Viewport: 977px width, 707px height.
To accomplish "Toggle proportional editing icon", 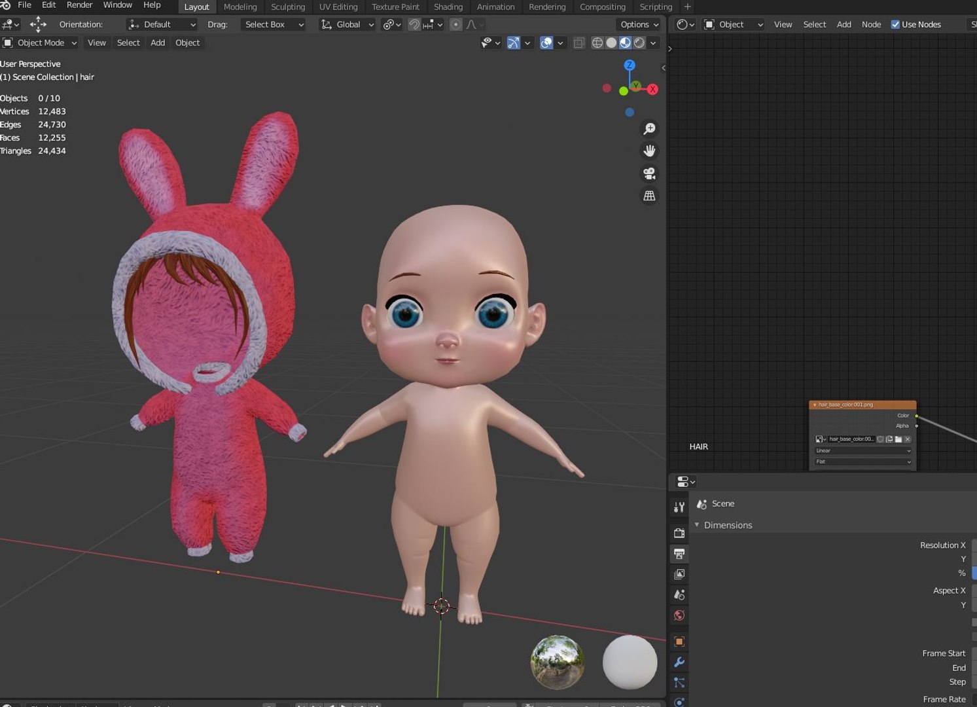I will point(456,24).
